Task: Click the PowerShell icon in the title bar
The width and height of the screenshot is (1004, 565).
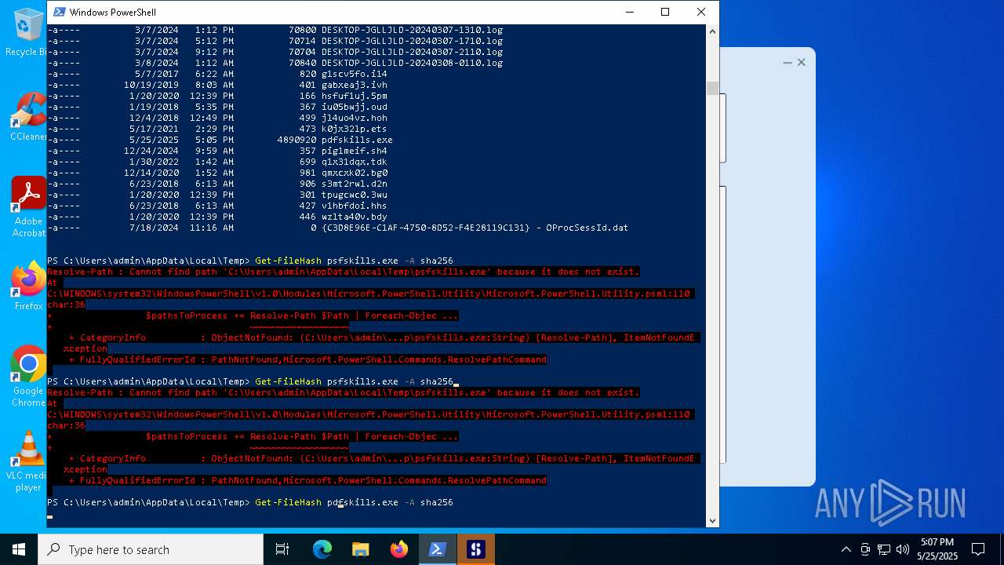Action: (59, 12)
